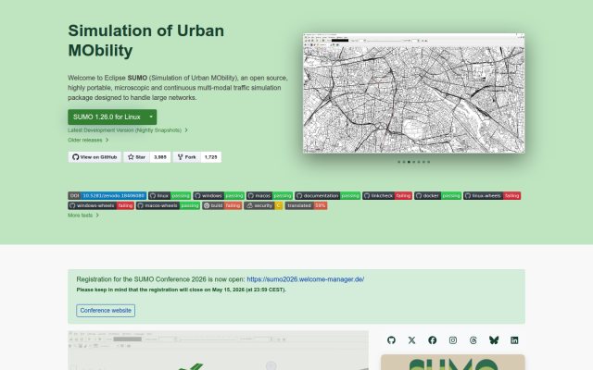The height and width of the screenshot is (370, 593).
Task: Open the Facebook social icon
Action: point(433,340)
